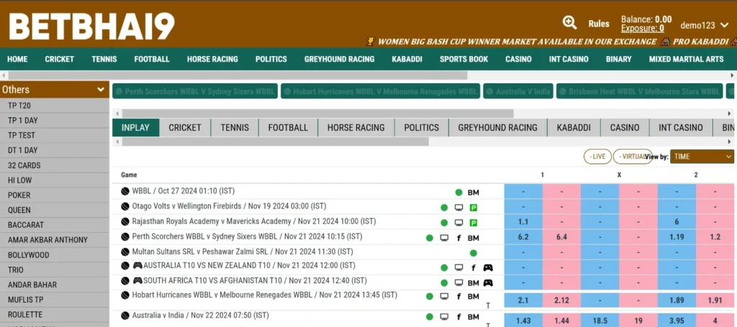Image resolution: width=737 pixels, height=327 pixels.
Task: Click 'f' icon in Hobart Hurricanes row
Action: pos(458,297)
